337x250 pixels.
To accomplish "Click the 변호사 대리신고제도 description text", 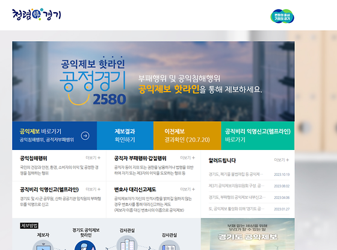I will [153, 204].
